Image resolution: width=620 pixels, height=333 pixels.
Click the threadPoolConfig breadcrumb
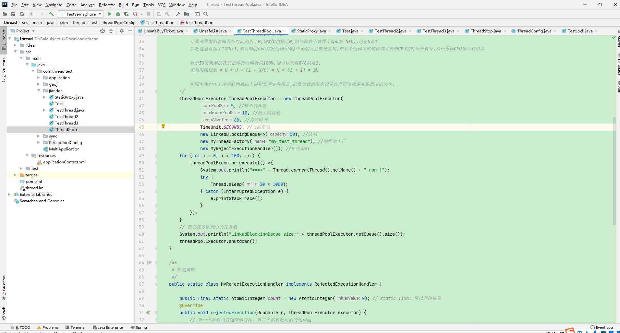pos(119,22)
